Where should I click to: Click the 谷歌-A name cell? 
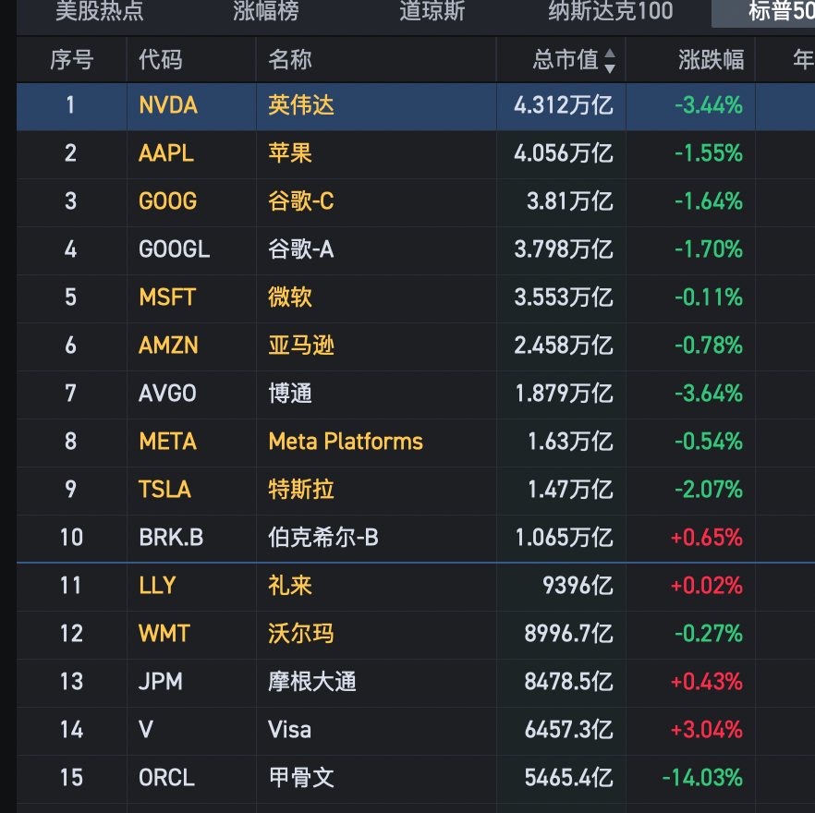(x=301, y=249)
